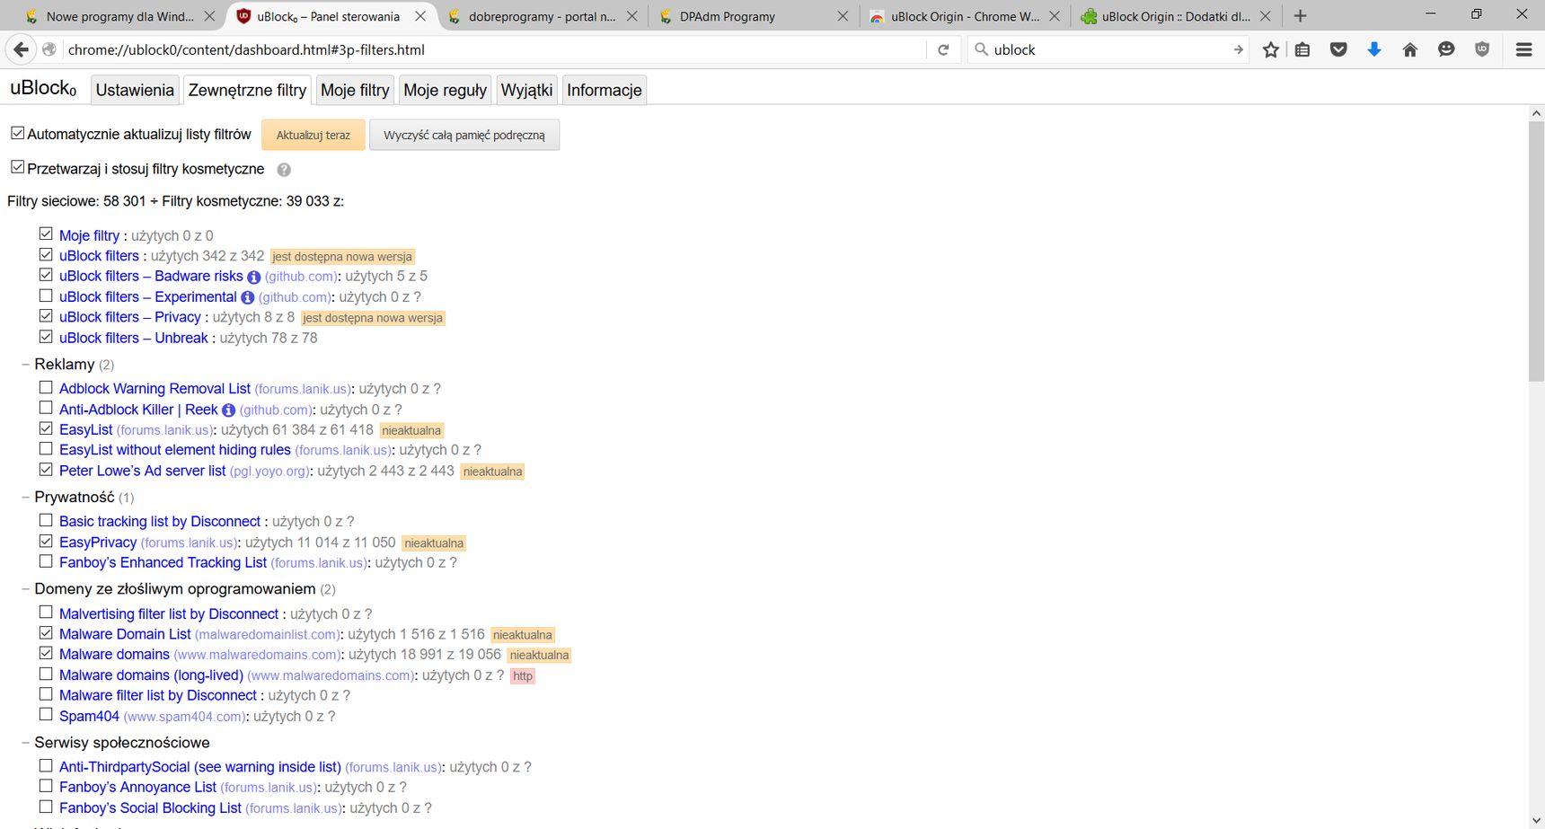Click the search go arrow in search box
The width and height of the screenshot is (1545, 829).
1239,49
